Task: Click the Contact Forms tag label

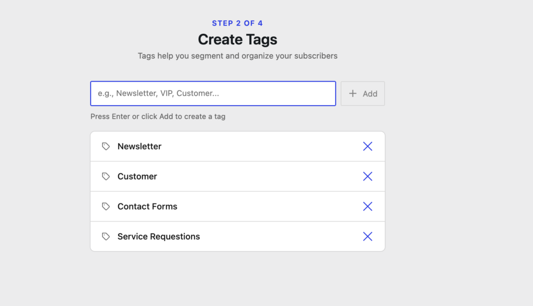Action: (147, 206)
